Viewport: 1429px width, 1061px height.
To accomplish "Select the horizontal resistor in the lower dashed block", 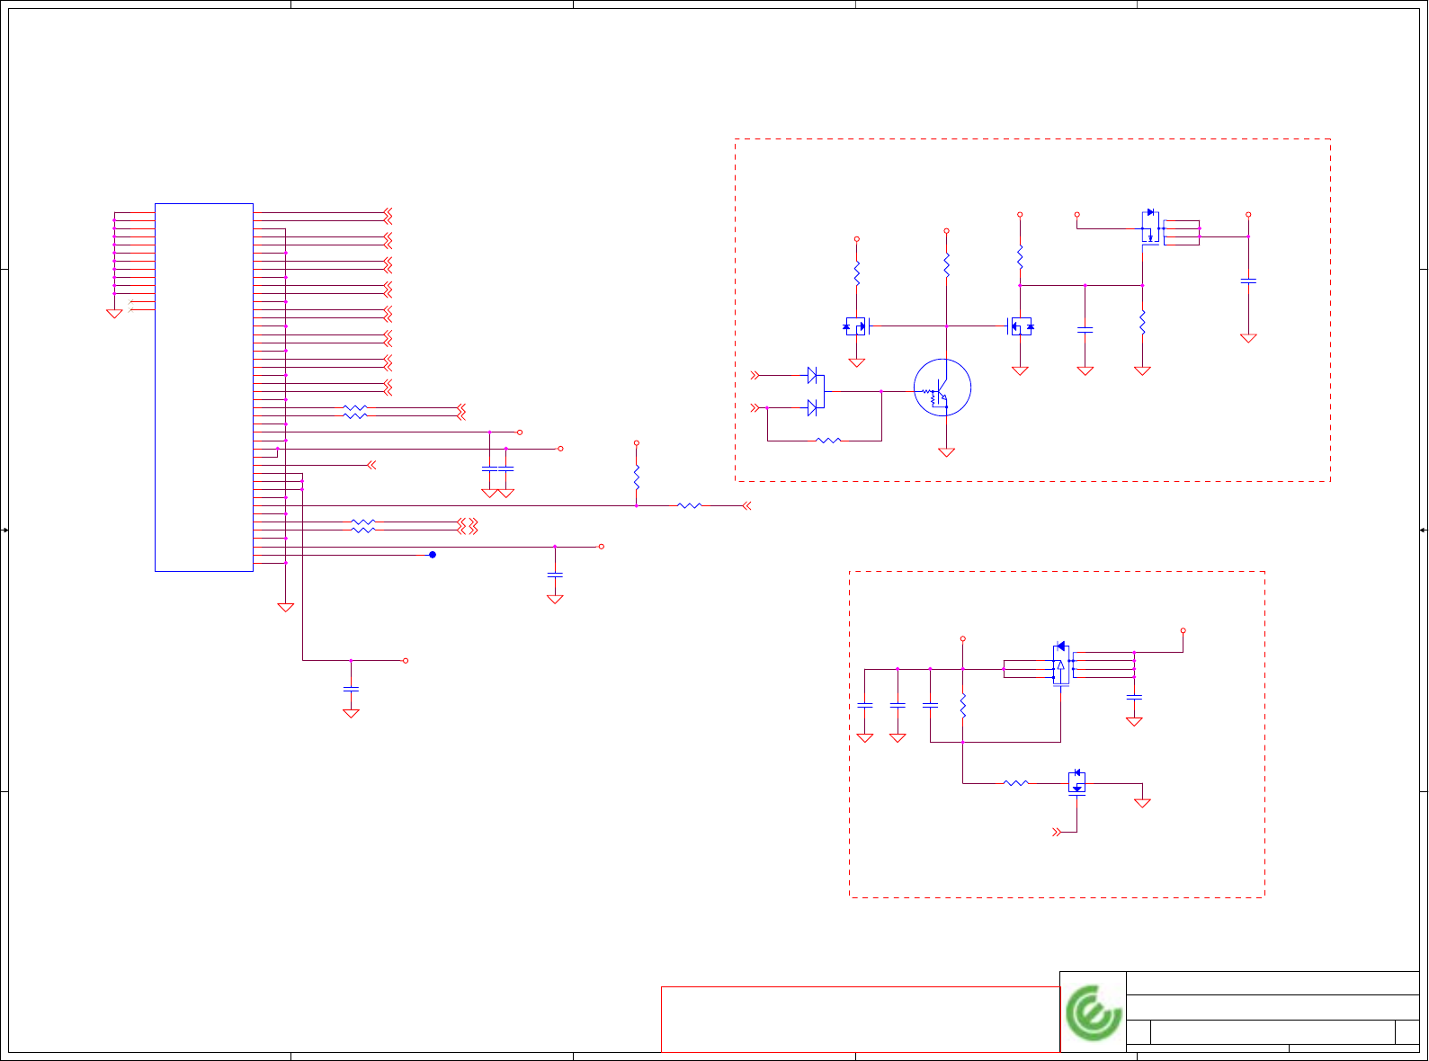I will coord(1015,783).
